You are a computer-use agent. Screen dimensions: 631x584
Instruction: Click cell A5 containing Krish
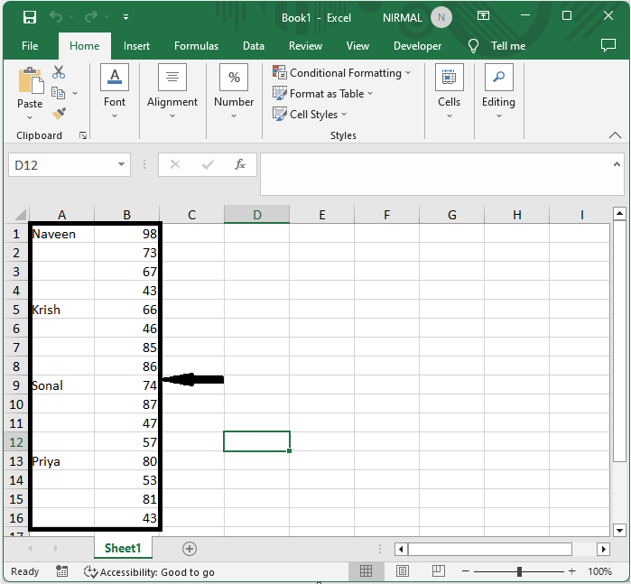coord(63,309)
